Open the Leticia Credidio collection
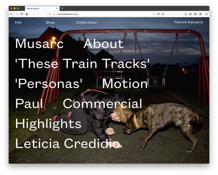Screen dimensions: 218x175 tap(68, 144)
